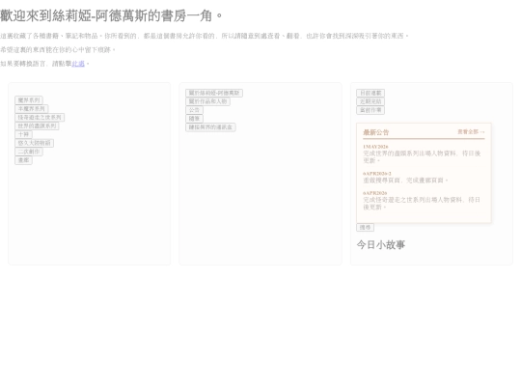Click the 此處 language switch link
Viewport: 521px width, 391px height.
78,64
